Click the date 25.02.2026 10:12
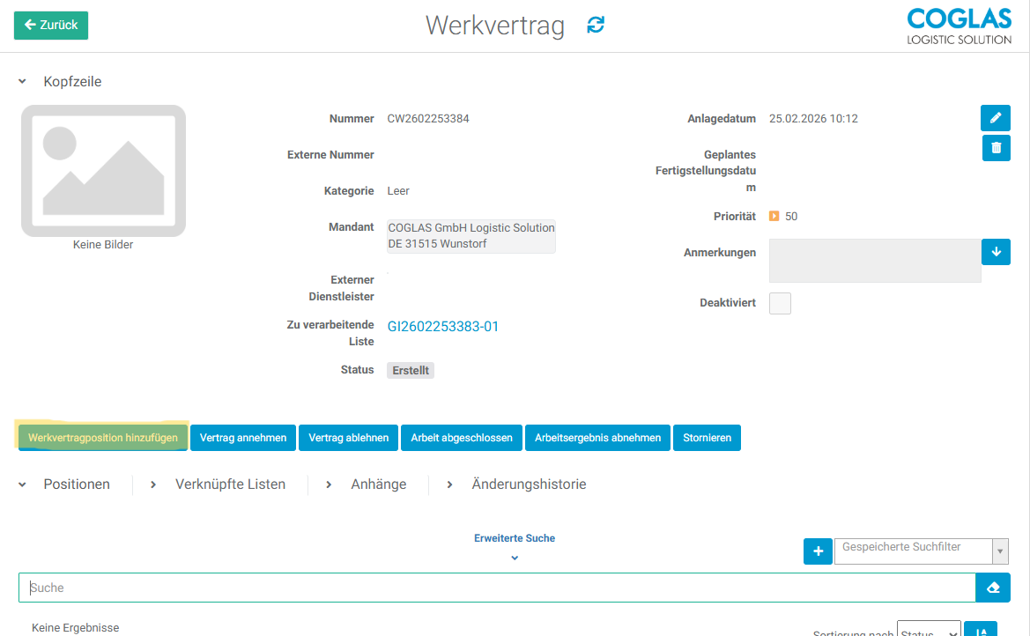The image size is (1030, 636). point(813,119)
